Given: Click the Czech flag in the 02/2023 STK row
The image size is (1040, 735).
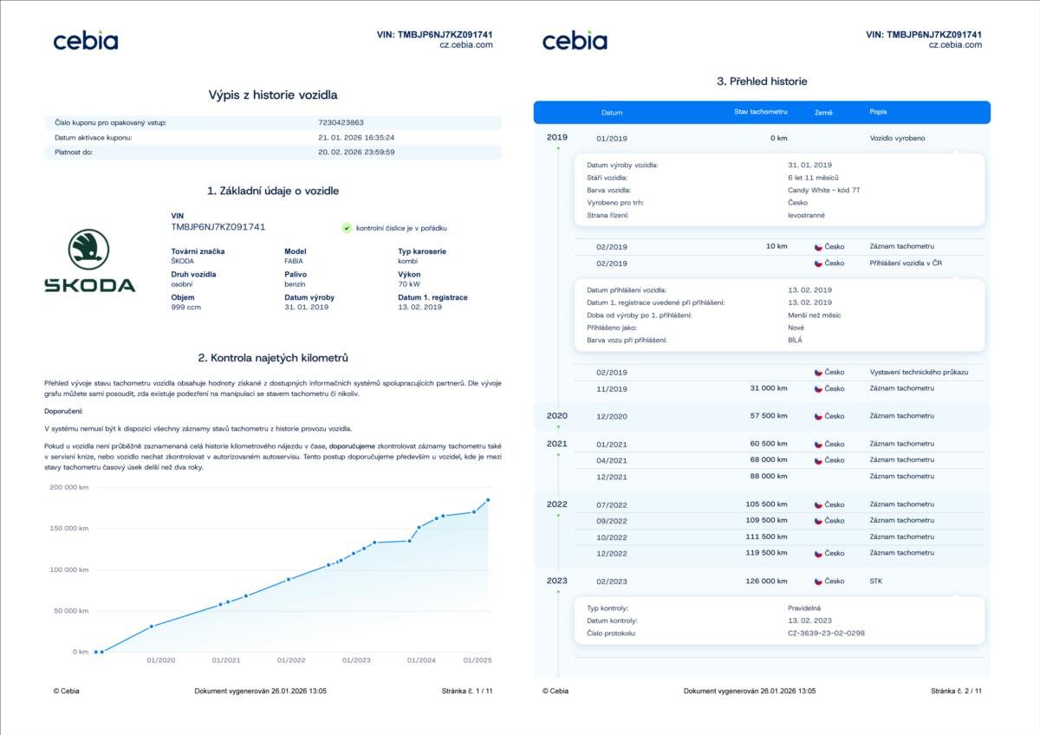Looking at the screenshot, I should (x=818, y=582).
